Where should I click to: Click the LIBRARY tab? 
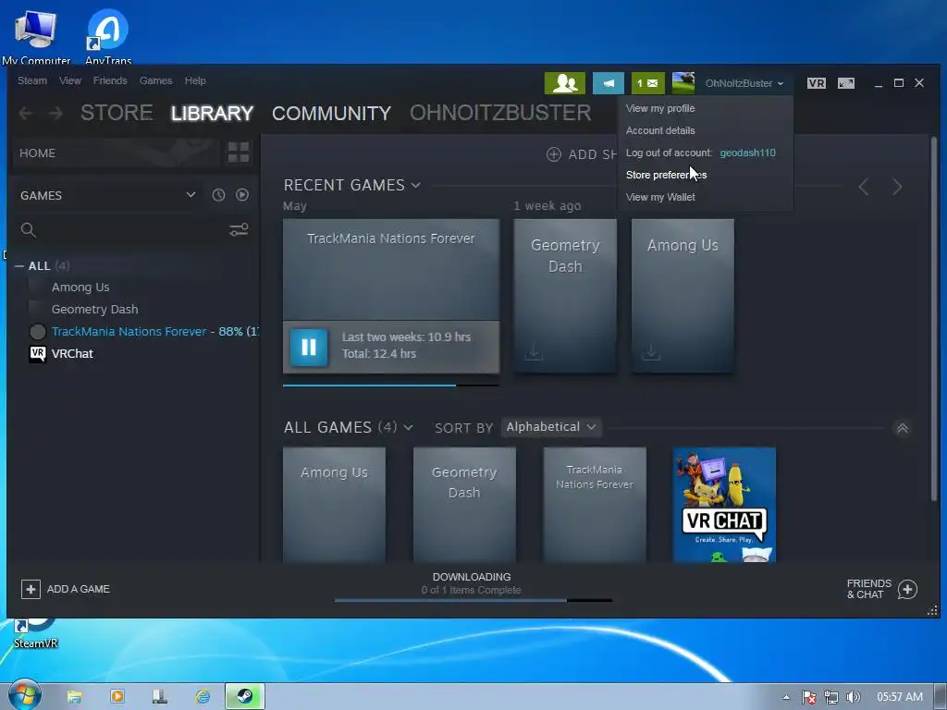(212, 113)
